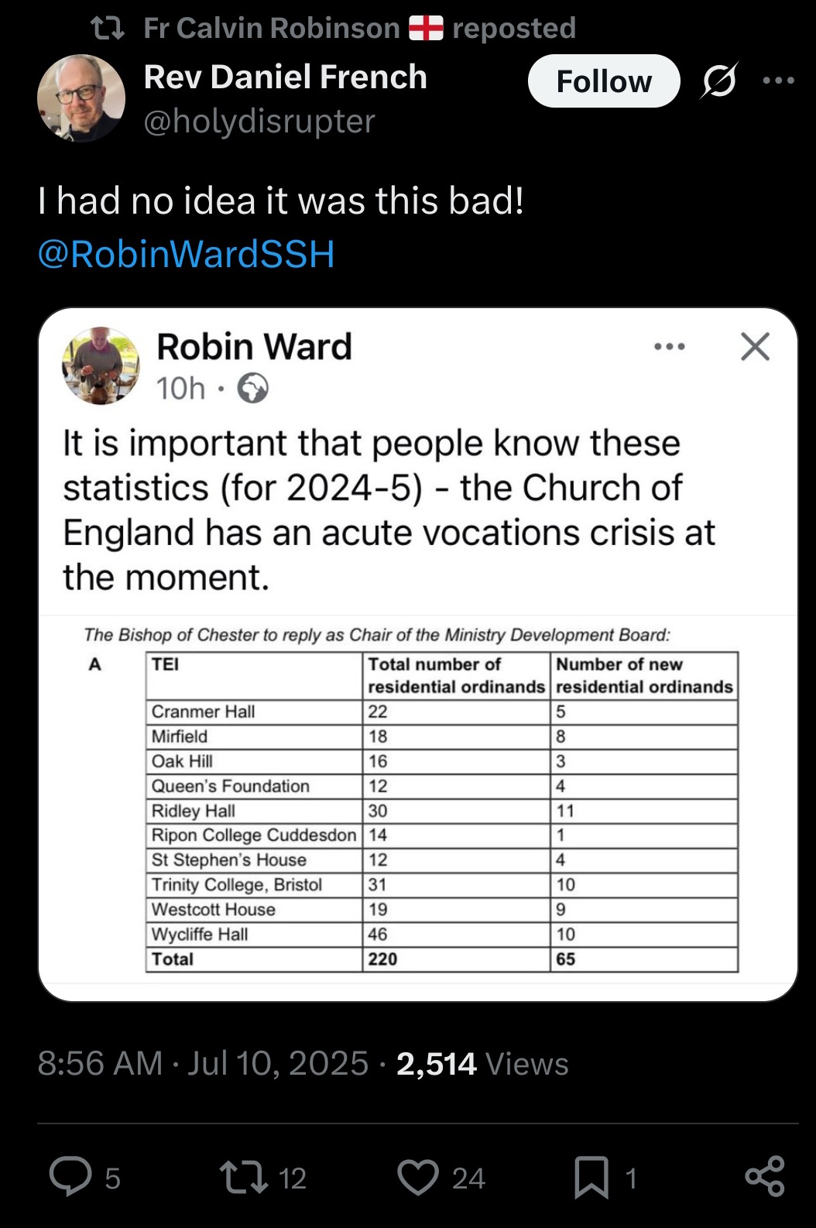Click the globe public-visibility icon
The height and width of the screenshot is (1228, 816).
pyautogui.click(x=252, y=389)
